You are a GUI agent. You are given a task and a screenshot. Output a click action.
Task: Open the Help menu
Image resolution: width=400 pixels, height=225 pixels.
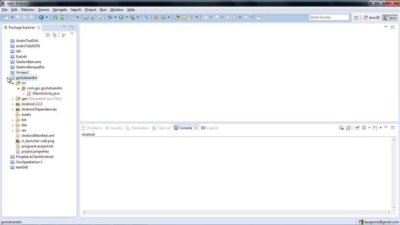(131, 10)
